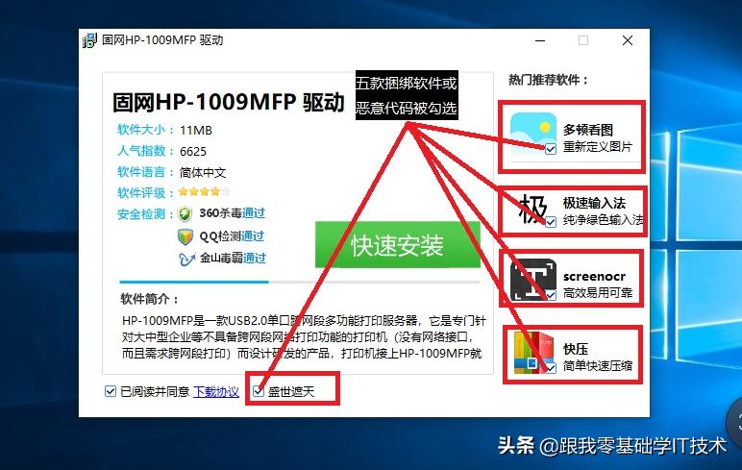
Task: Click the installer icon in title bar
Action: tap(89, 40)
